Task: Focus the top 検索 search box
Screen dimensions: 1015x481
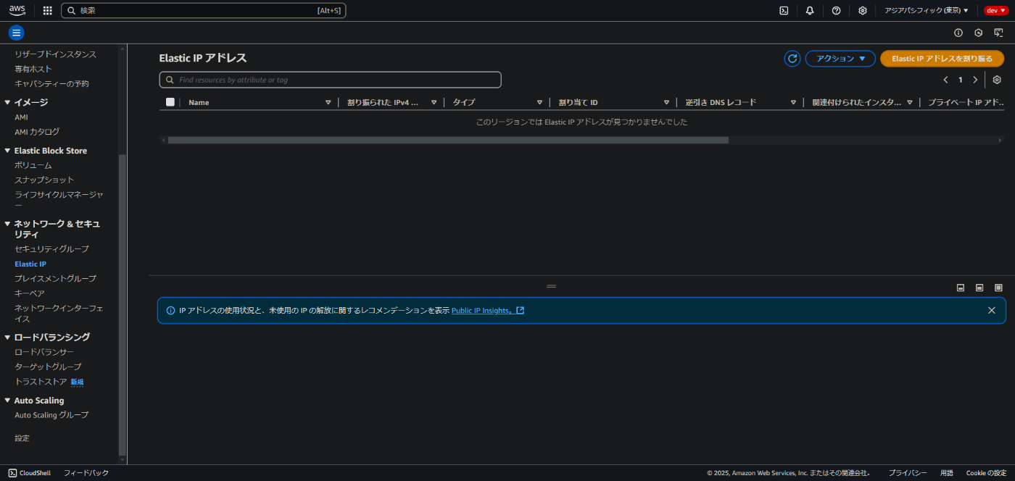Action: tap(204, 11)
